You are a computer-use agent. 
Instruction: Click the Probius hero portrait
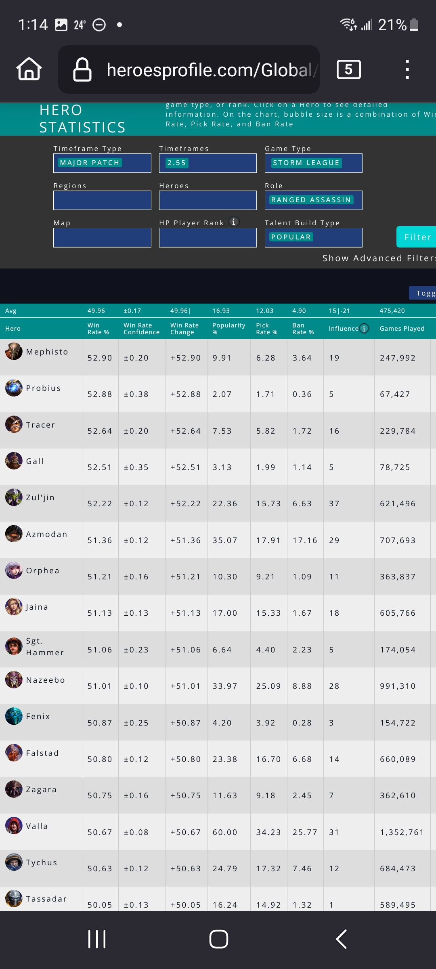point(14,388)
